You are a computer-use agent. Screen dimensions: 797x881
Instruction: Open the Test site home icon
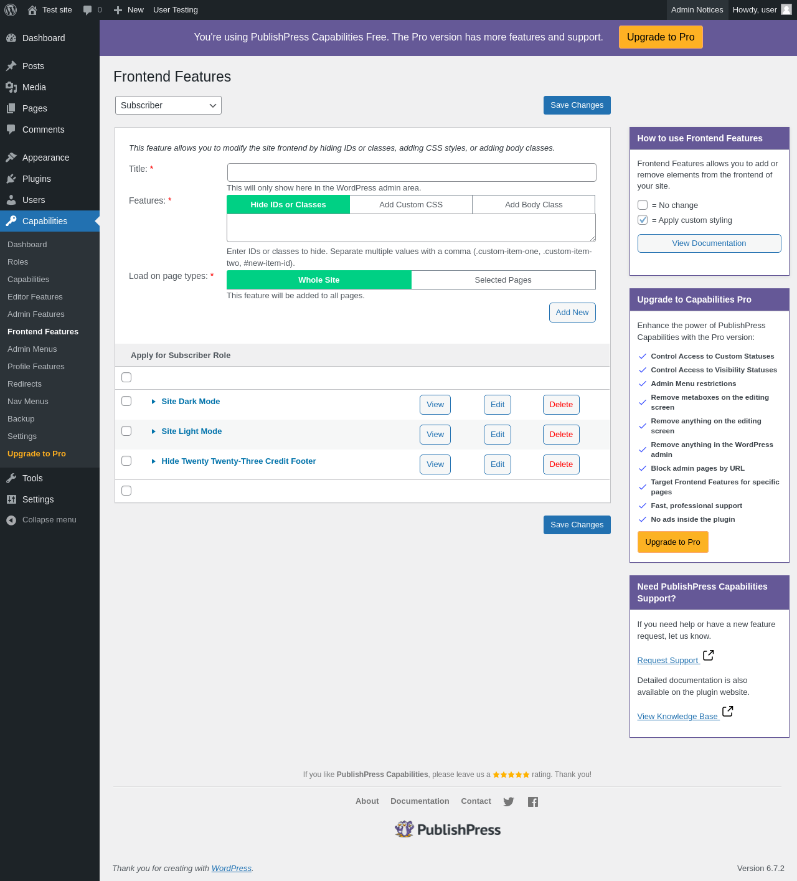click(x=32, y=10)
